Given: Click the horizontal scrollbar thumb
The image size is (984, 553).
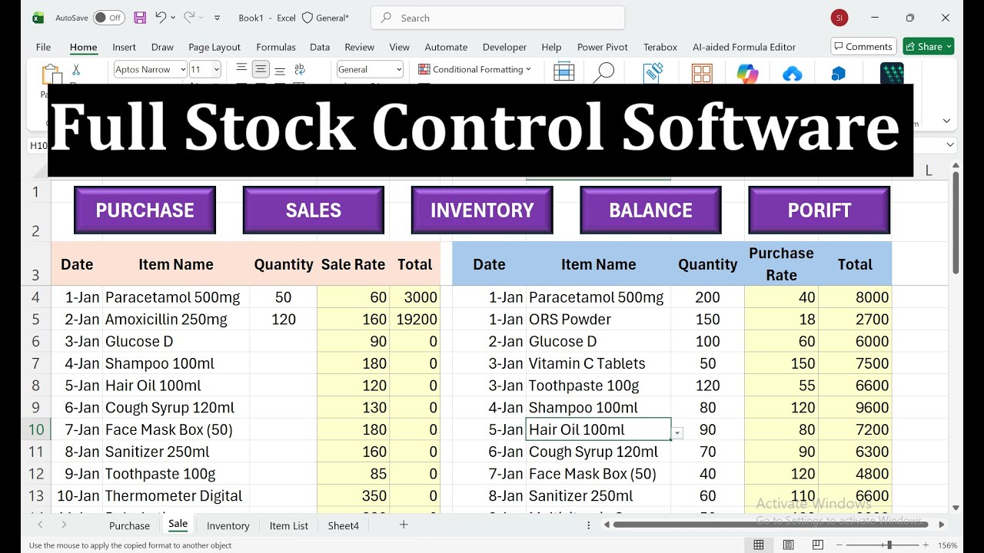Looking at the screenshot, I should click(770, 525).
